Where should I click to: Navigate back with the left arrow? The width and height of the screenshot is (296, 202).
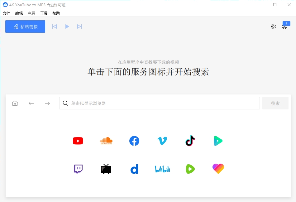pyautogui.click(x=31, y=103)
